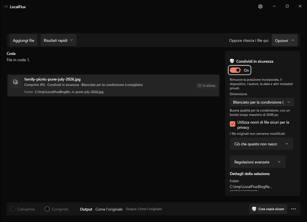Click the Output Come l'originale selector
Viewport: 307px width, 222px height.
click(101, 209)
